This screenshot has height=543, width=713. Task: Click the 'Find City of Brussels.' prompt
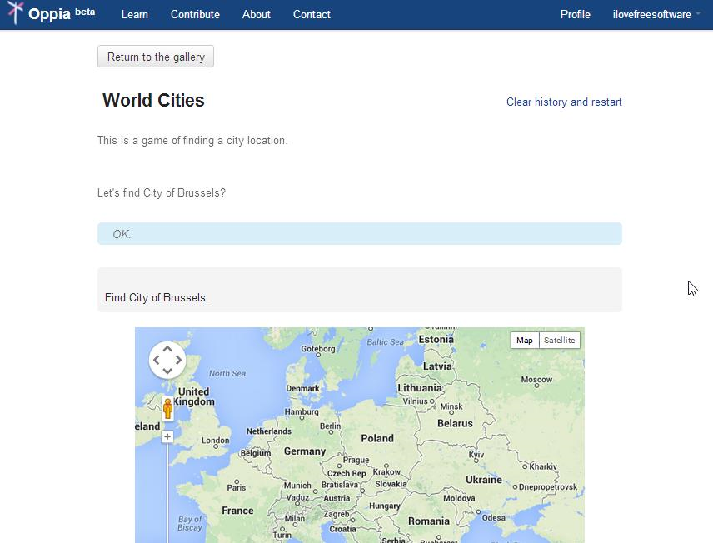pos(157,297)
